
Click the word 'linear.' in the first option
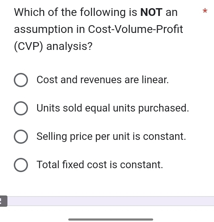coord(155,80)
